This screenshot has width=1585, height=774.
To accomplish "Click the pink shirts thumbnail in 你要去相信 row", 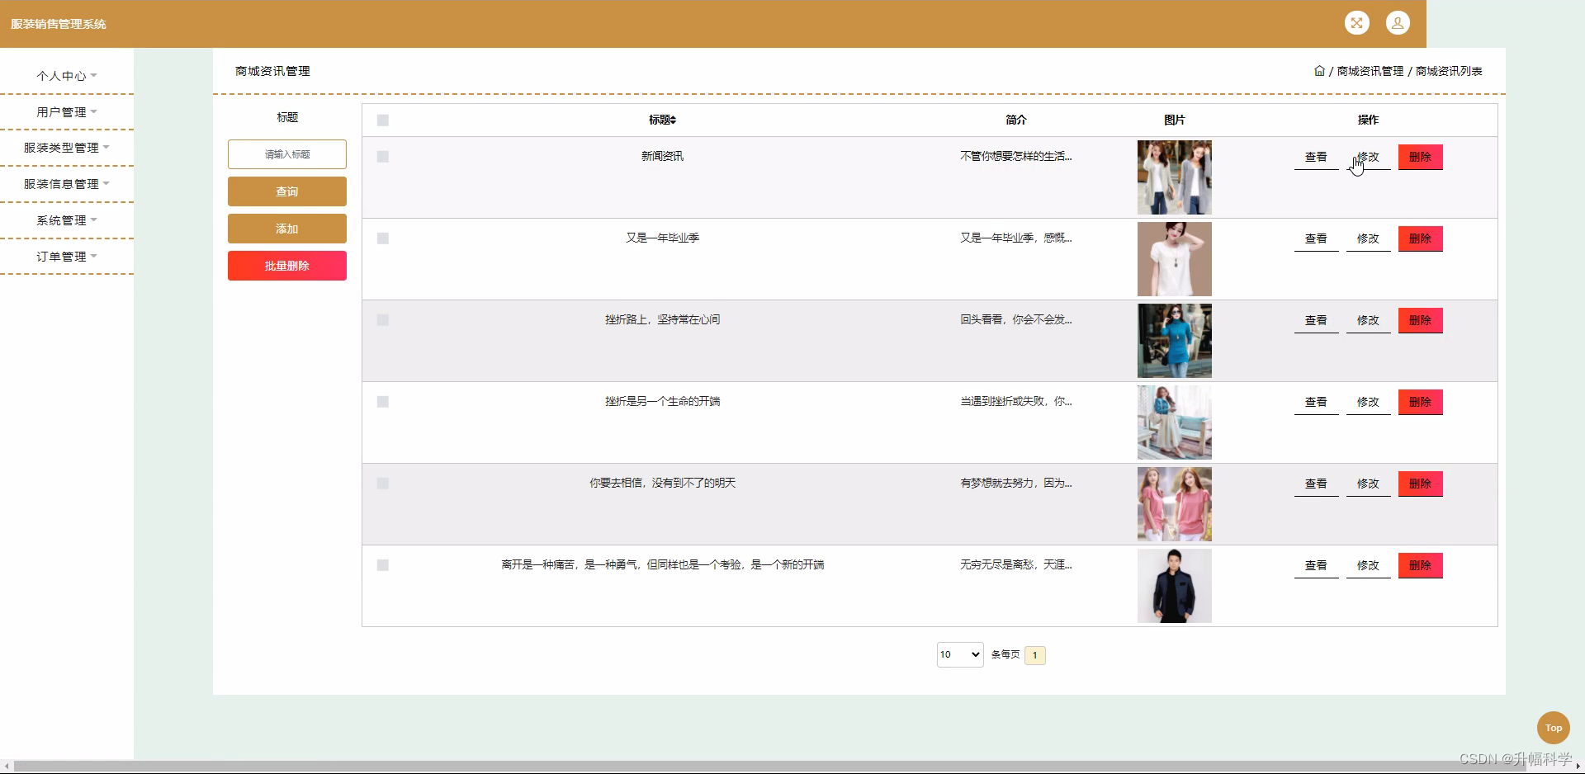I will point(1174,504).
